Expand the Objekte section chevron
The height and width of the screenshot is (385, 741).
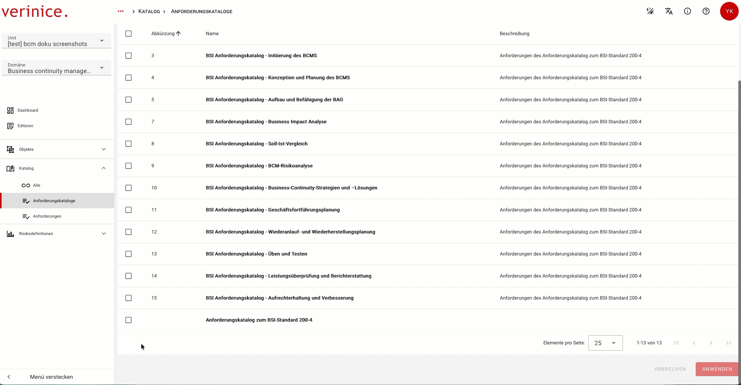(104, 150)
